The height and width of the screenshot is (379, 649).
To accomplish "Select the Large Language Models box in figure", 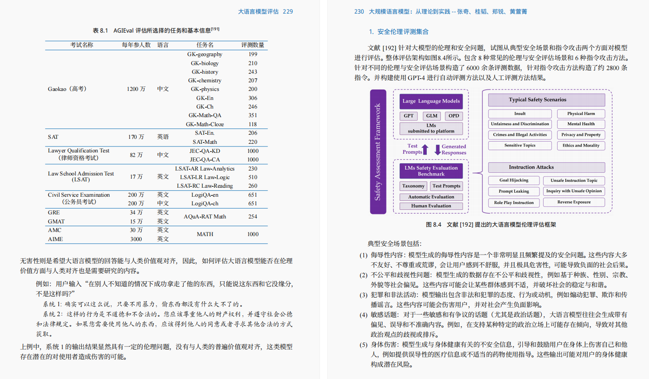I will [x=431, y=101].
